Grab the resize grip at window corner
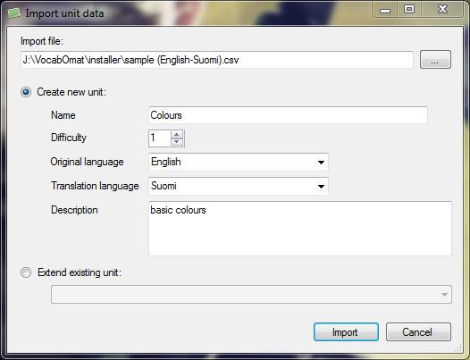Screen dimensions: 470x360 [x=458, y=347]
